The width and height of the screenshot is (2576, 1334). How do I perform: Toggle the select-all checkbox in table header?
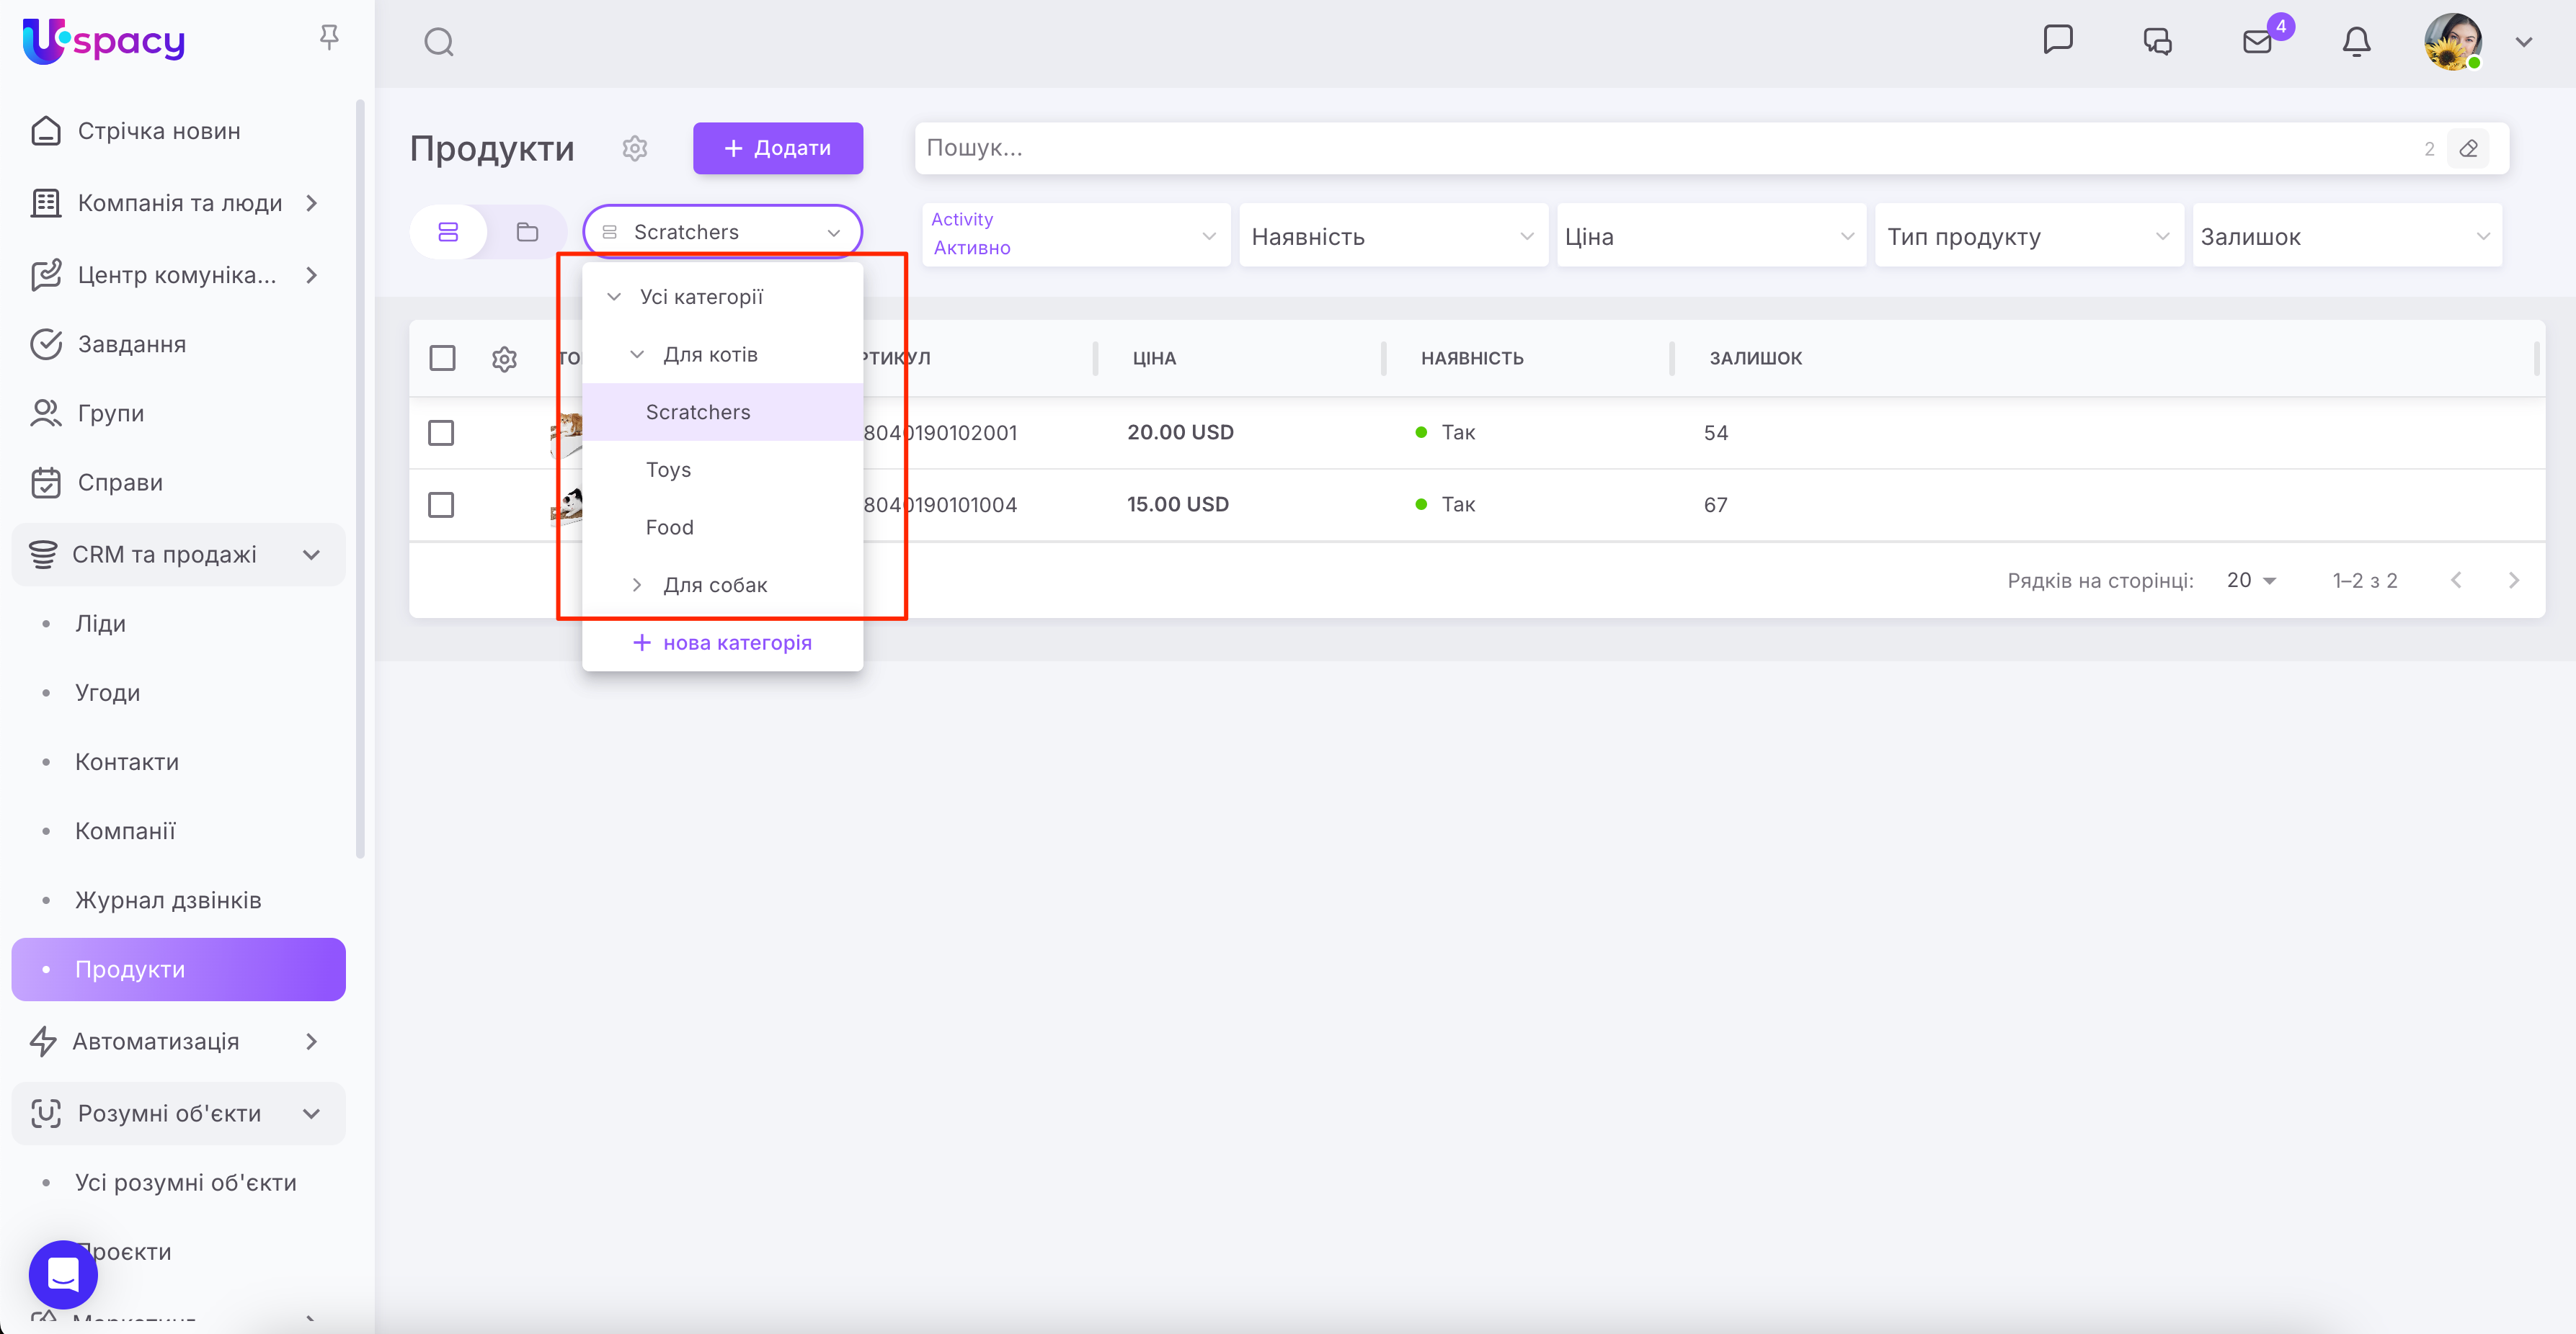(x=442, y=358)
